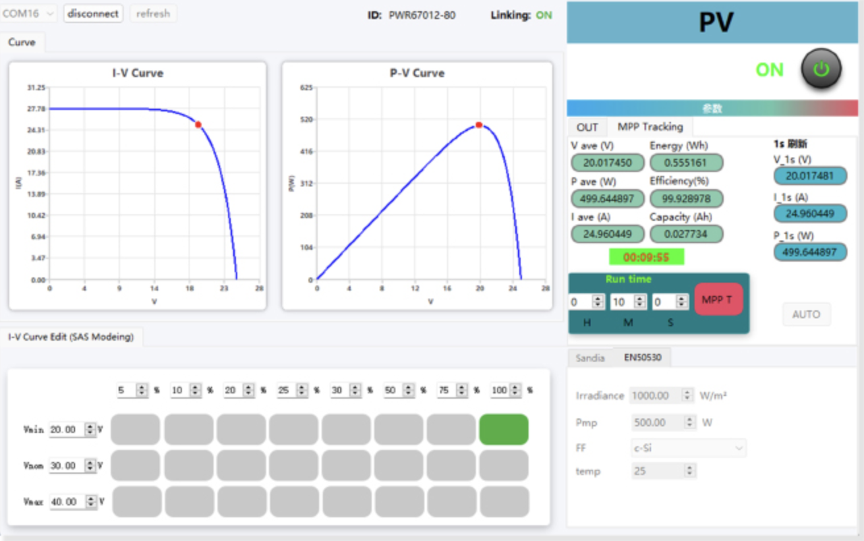Click the run time minutes stepper

(639, 302)
